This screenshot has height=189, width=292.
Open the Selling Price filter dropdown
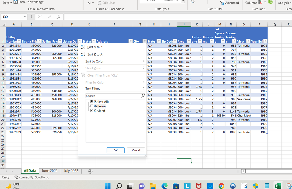60,41
